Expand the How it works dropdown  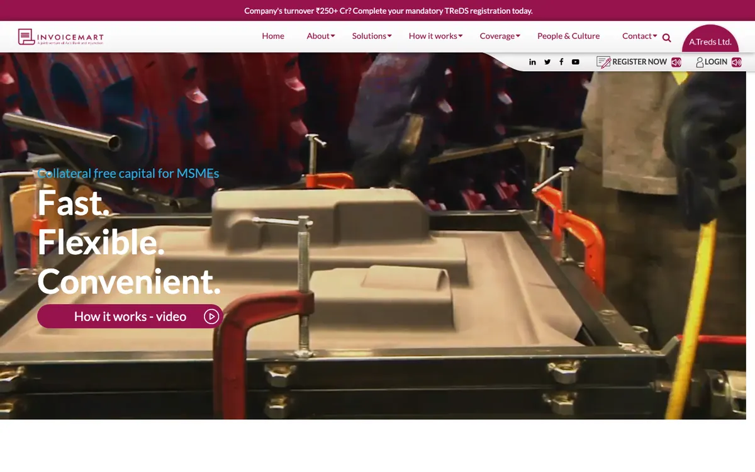coord(436,36)
